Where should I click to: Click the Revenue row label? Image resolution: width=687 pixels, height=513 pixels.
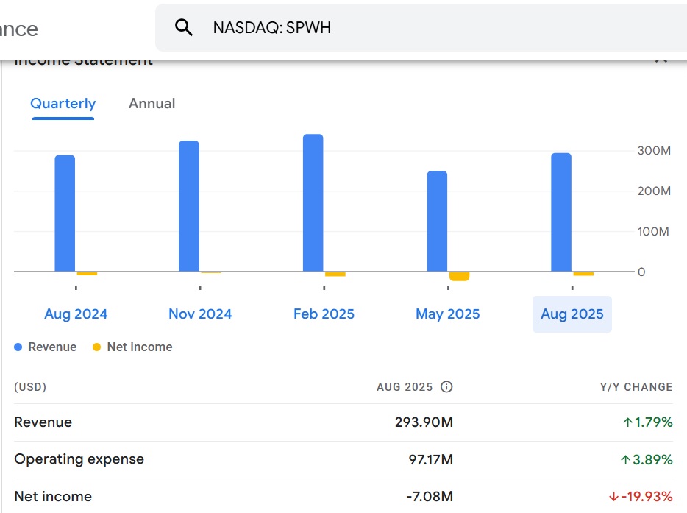point(43,422)
